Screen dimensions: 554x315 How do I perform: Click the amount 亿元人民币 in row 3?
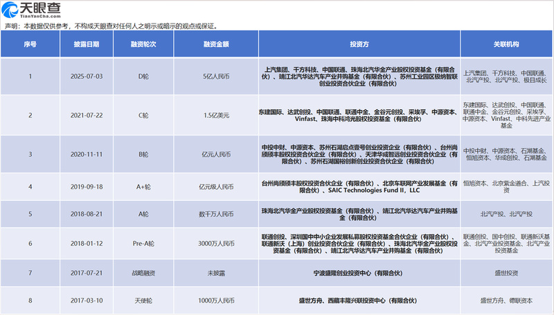pyautogui.click(x=216, y=154)
